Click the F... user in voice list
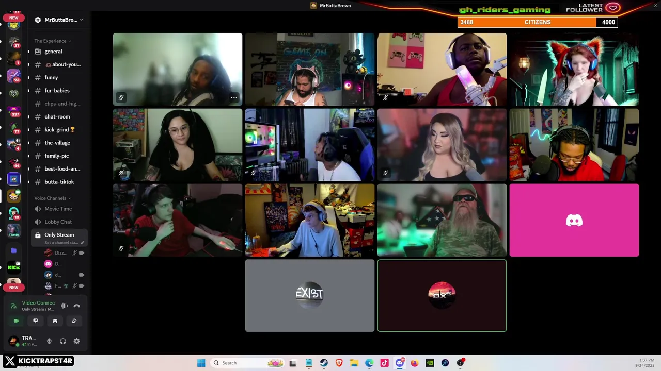Image resolution: width=661 pixels, height=371 pixels. tap(65, 286)
